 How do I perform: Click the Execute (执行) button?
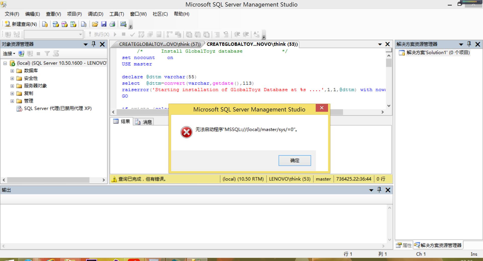(99, 34)
